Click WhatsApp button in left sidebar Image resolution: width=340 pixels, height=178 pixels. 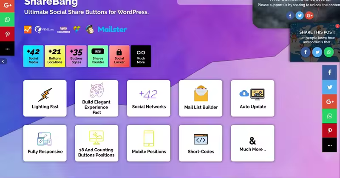point(7,19)
